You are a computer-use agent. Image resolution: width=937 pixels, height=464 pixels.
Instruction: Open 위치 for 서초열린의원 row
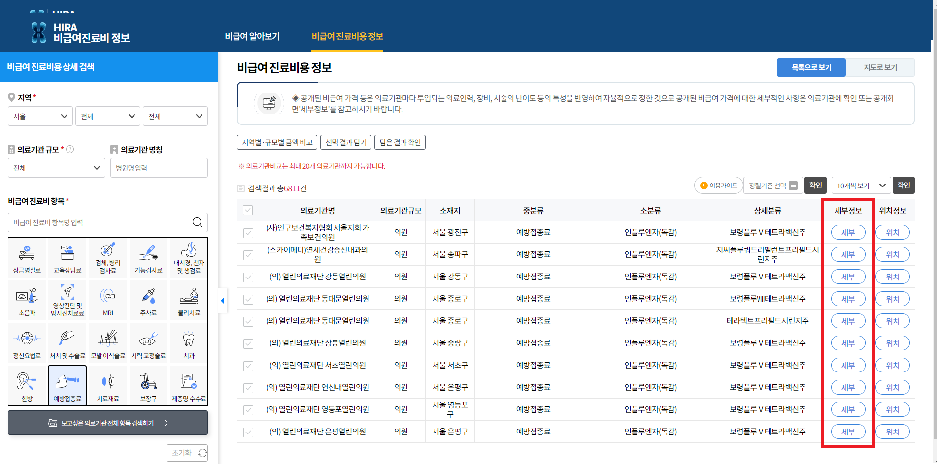892,366
